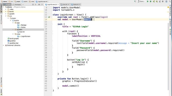Place the cursor on "GitHub Login" string
The width and height of the screenshot is (172, 96).
pyautogui.click(x=80, y=27)
